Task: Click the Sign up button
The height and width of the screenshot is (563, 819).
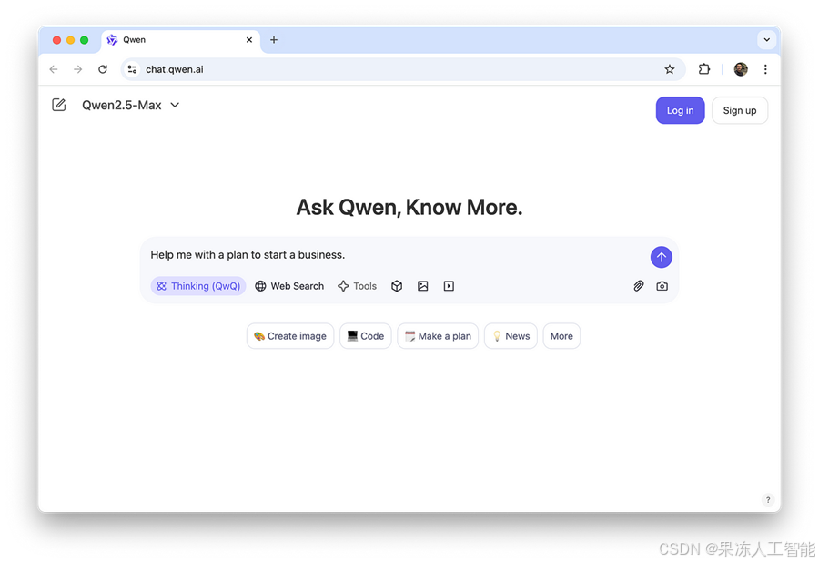Action: coord(740,110)
